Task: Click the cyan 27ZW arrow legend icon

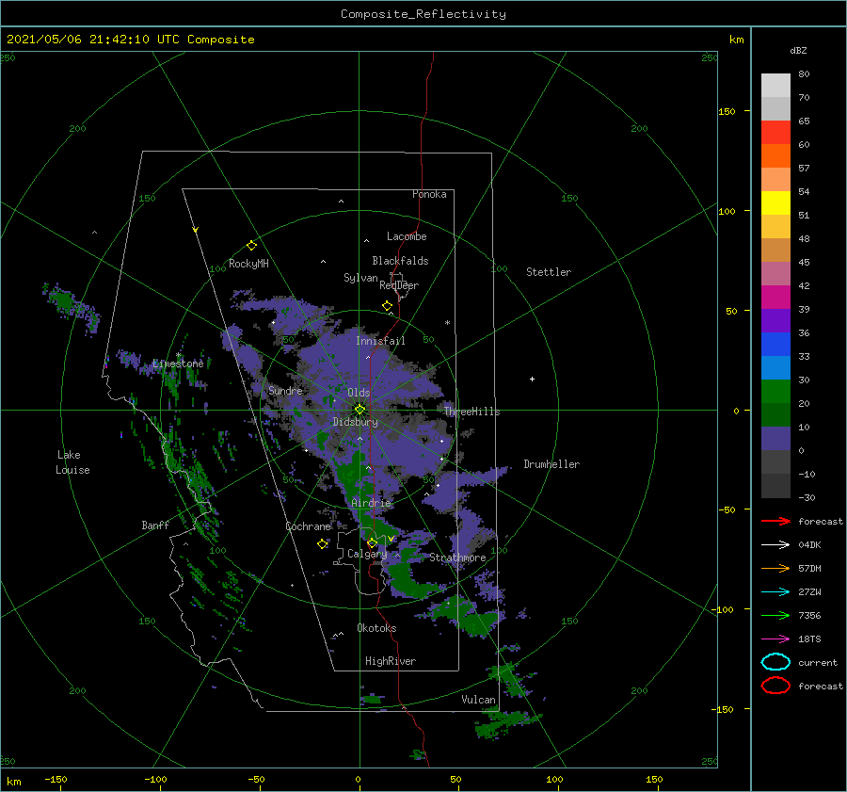Action: pyautogui.click(x=775, y=592)
